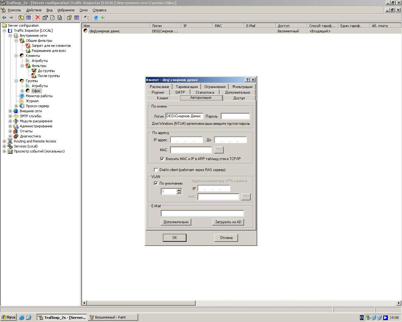This screenshot has width=402, height=322.
Task: Expand the 'Прокси сервер' tree node
Action: pyautogui.click(x=16, y=106)
